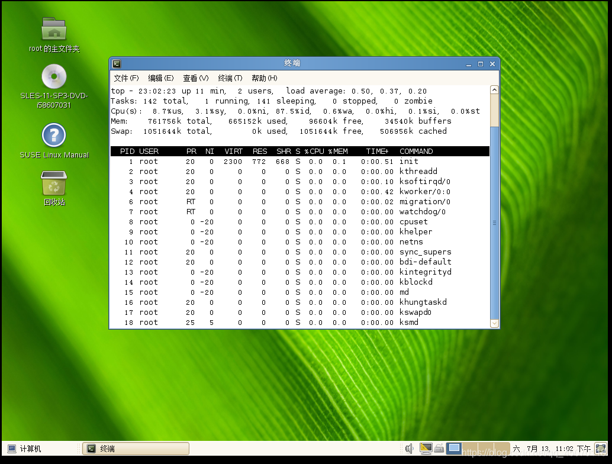The width and height of the screenshot is (612, 464).
Task: Click Tasks: 142 total text
Action: coord(149,101)
